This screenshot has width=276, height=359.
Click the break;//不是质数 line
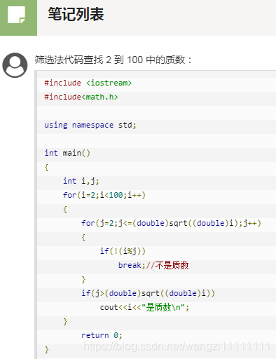[x=153, y=265]
